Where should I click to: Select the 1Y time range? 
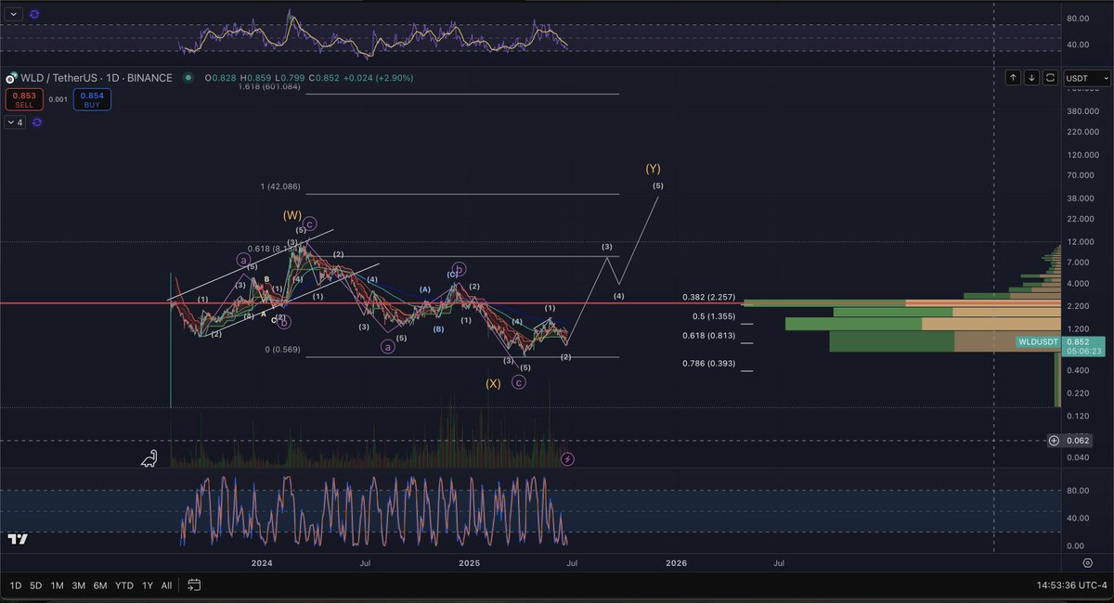[x=147, y=585]
